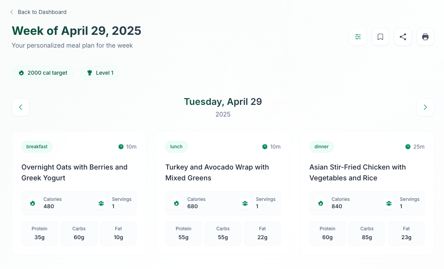Viewport: 444px width, 269px height.
Task: Click the chef hat Level 1 badge
Action: tap(100, 73)
